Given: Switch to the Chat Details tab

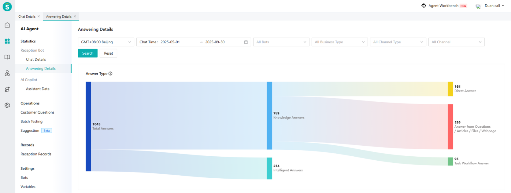Looking at the screenshot, I should click(x=27, y=16).
